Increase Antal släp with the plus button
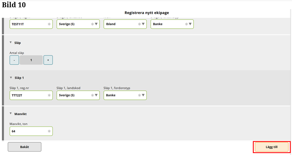 point(48,60)
